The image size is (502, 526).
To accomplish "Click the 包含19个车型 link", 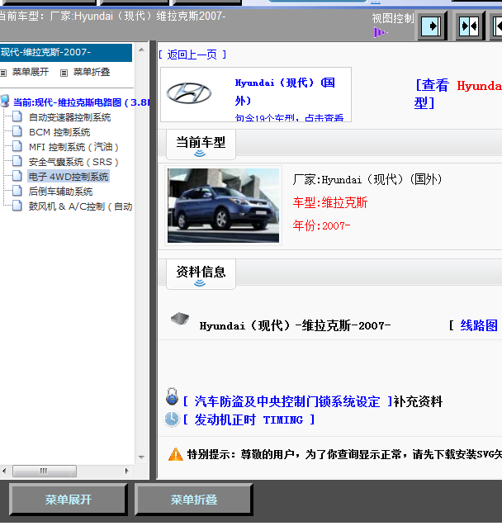I will pos(289,118).
